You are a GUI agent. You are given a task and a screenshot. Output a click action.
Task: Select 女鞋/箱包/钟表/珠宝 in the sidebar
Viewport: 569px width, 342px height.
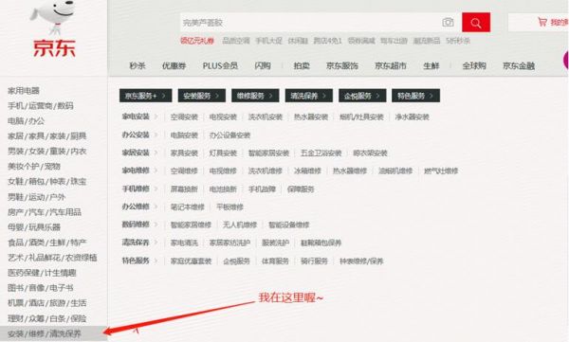point(46,182)
